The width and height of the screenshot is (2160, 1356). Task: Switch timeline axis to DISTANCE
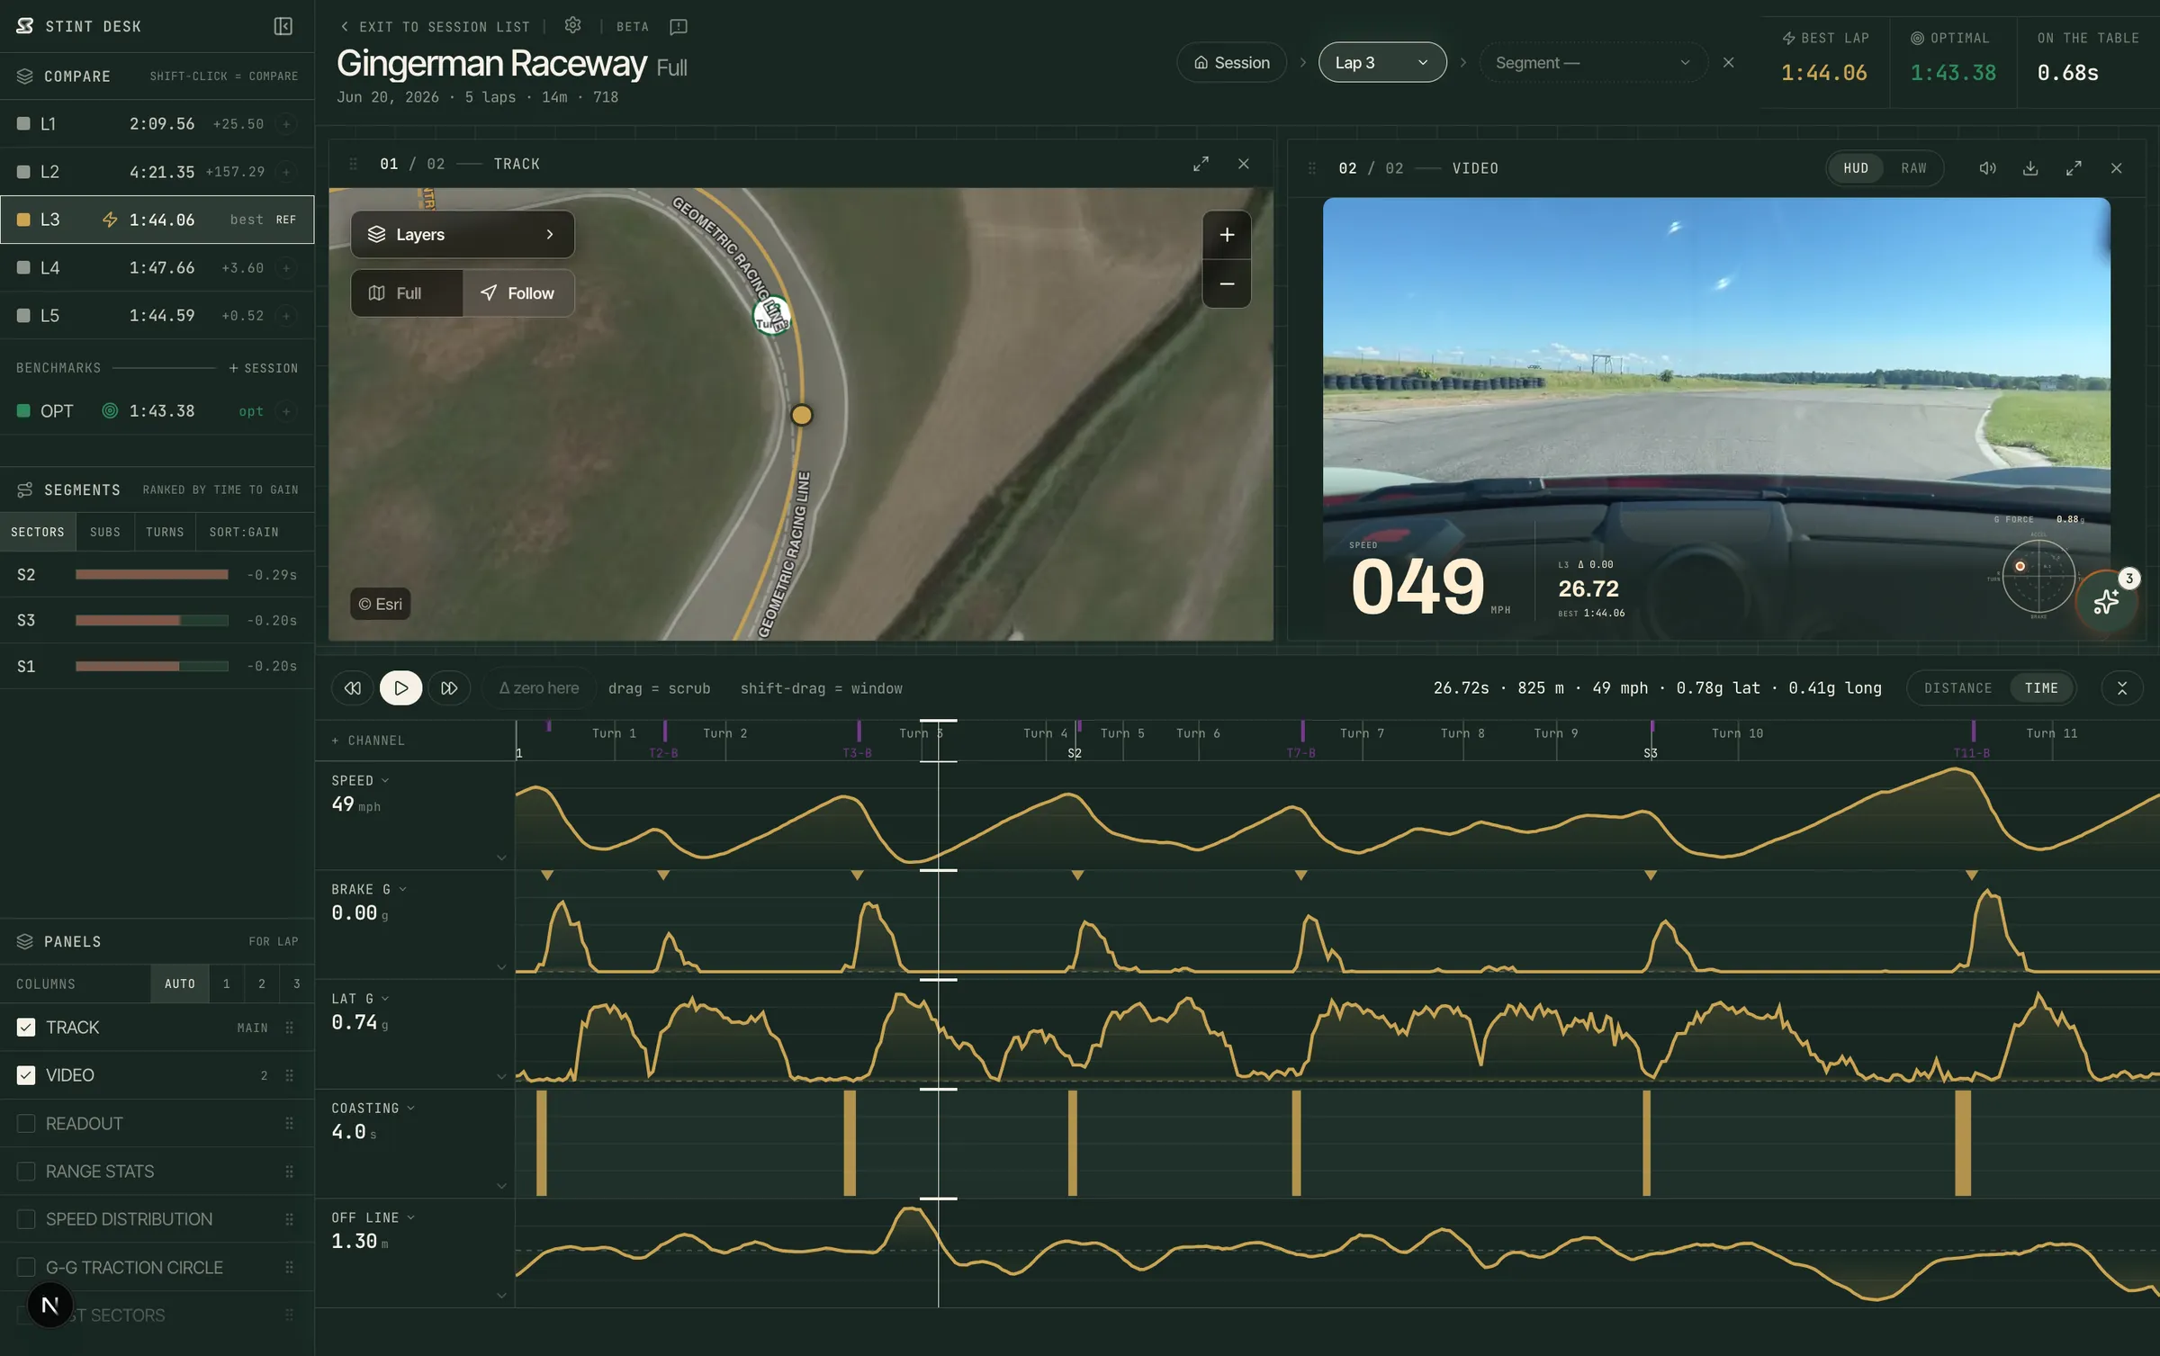click(x=1957, y=688)
